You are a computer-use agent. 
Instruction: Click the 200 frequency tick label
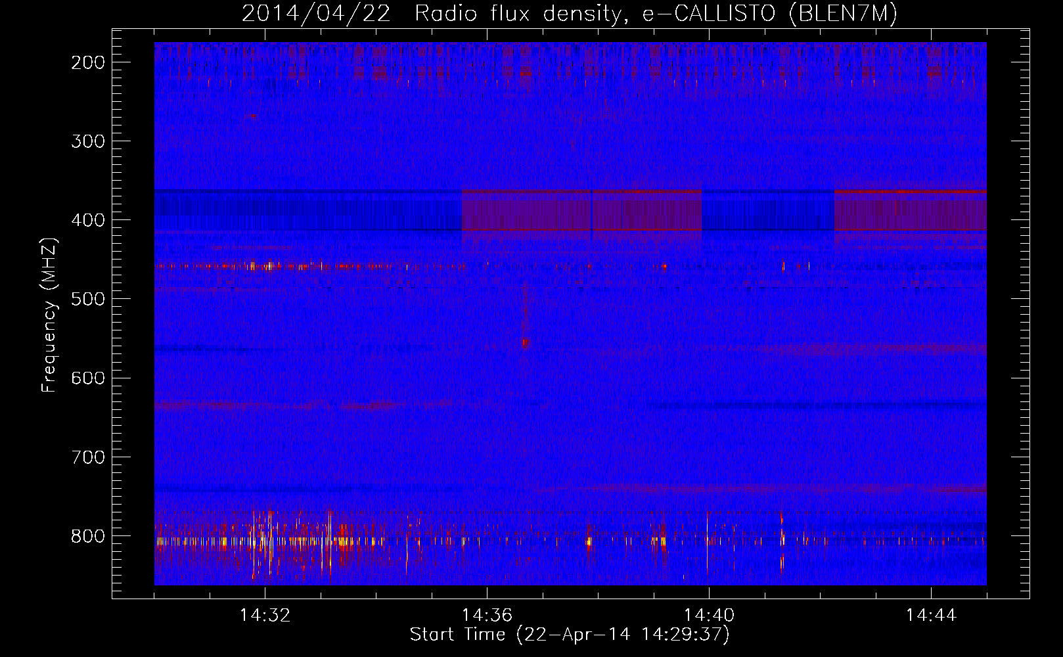(87, 62)
